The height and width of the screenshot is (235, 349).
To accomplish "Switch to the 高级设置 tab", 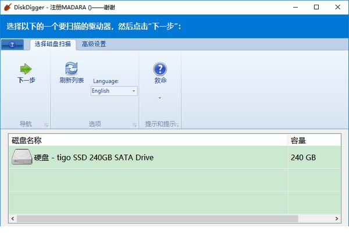I will 94,44.
